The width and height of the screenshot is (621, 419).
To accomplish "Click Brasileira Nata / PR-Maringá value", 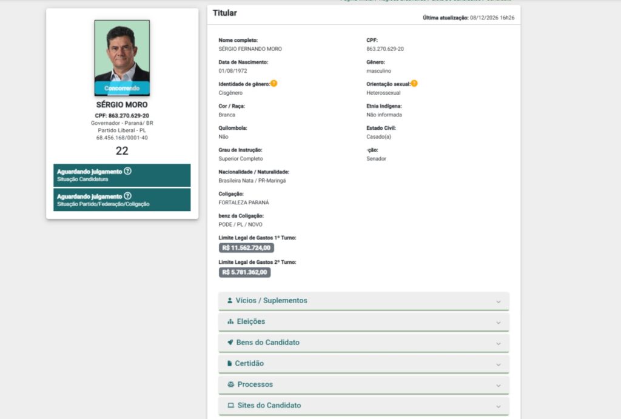I will [x=252, y=181].
